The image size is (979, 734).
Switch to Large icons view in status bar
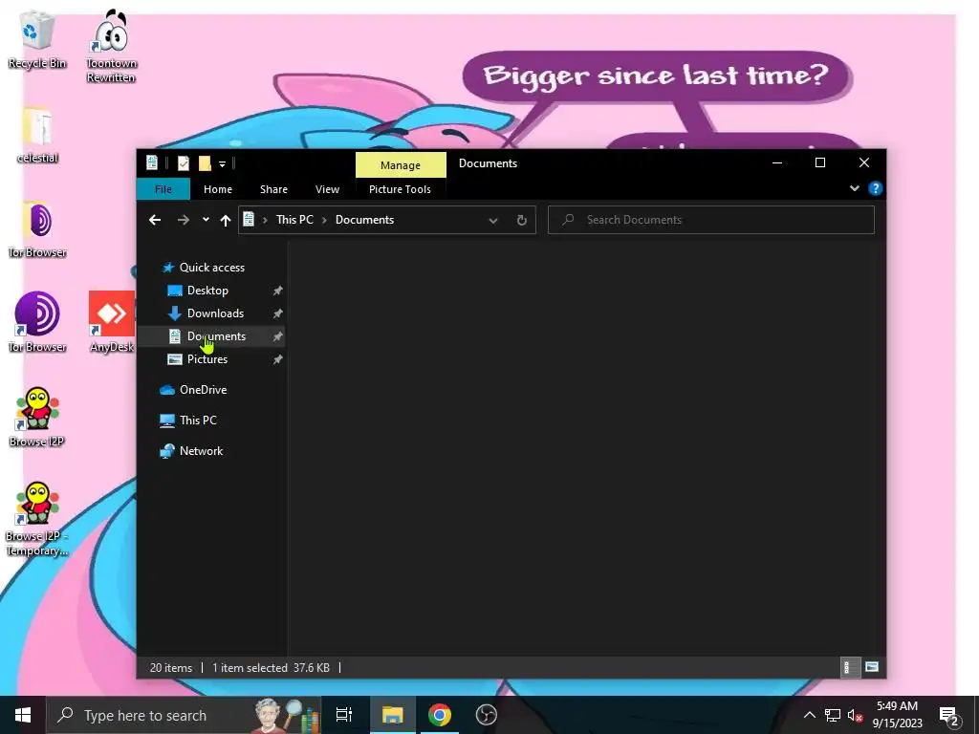pos(872,667)
